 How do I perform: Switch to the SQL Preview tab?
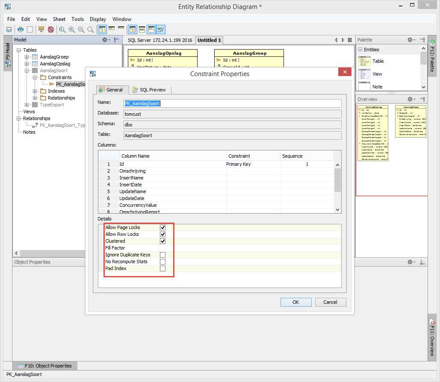tap(151, 90)
